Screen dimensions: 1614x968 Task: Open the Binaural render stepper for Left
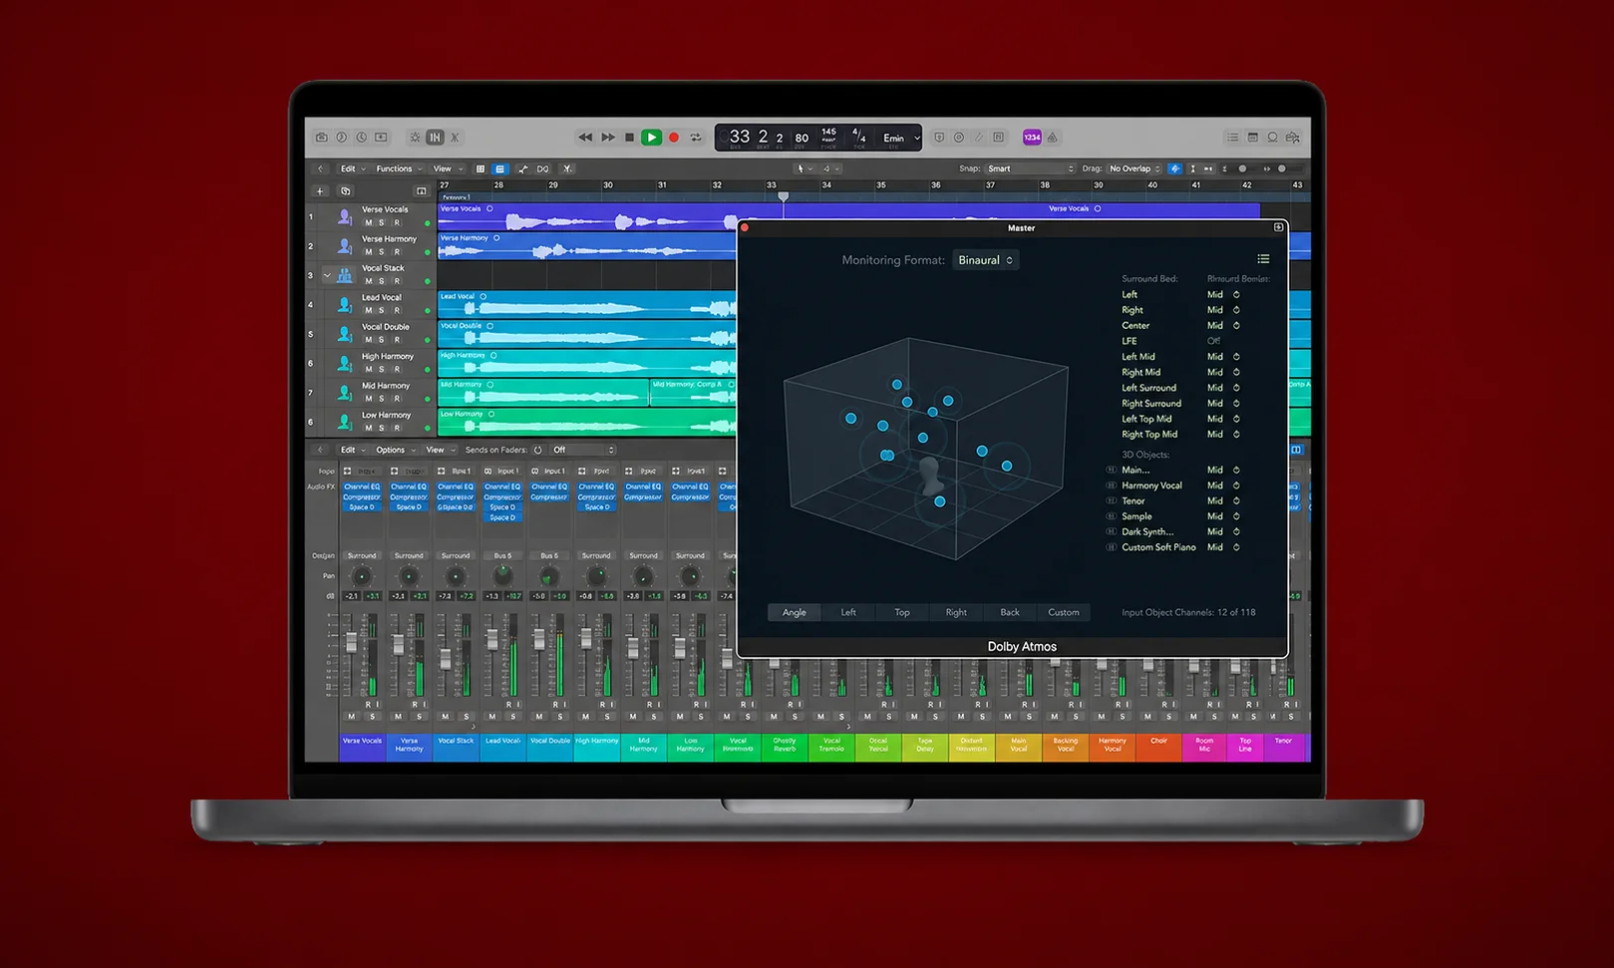tap(1236, 294)
